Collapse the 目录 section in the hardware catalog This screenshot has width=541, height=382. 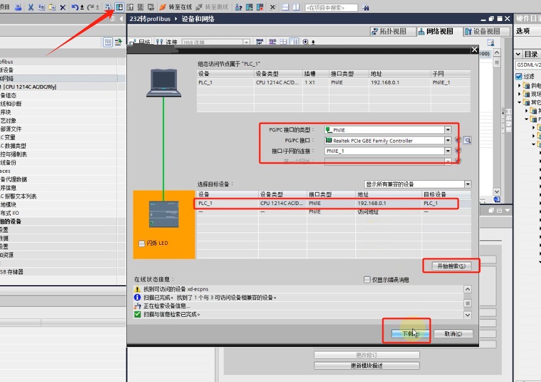(518, 54)
